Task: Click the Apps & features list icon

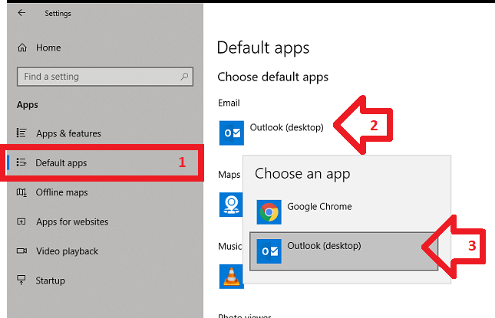Action: pos(21,133)
